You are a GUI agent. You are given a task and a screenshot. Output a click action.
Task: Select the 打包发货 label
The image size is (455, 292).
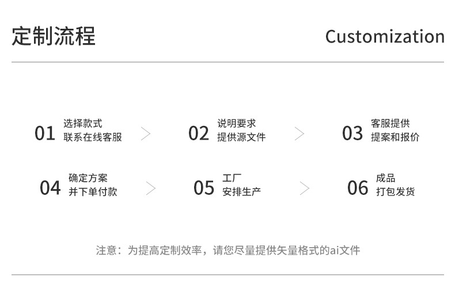tap(395, 192)
